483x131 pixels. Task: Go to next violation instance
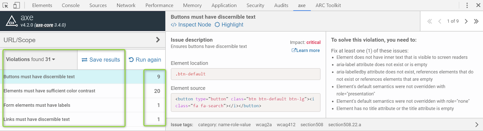(466, 21)
